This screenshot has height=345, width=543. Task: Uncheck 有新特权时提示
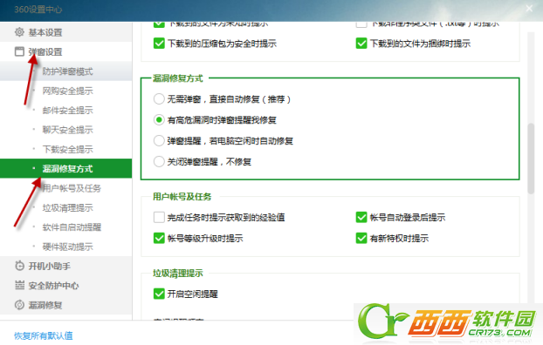361,238
